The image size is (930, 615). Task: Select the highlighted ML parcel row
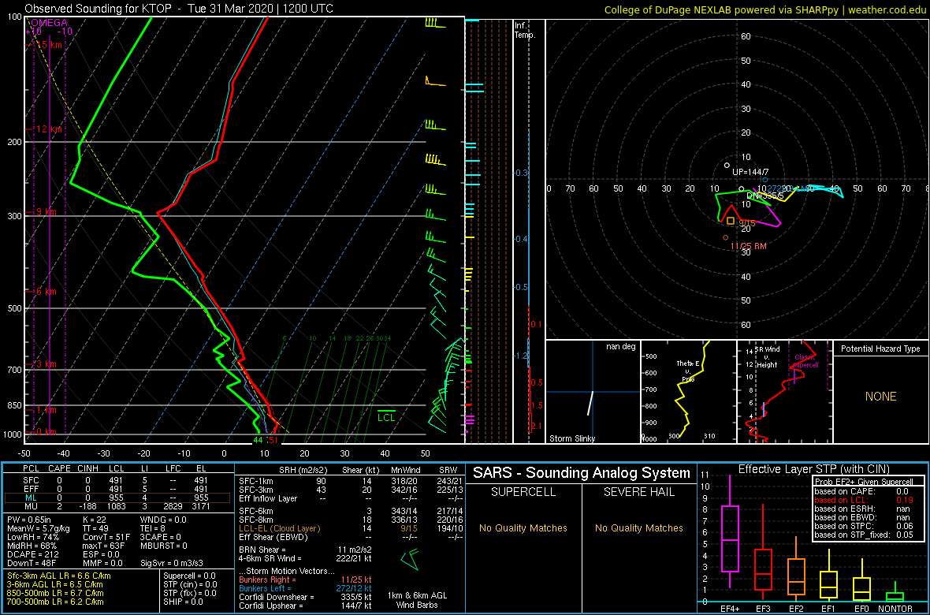tap(117, 498)
